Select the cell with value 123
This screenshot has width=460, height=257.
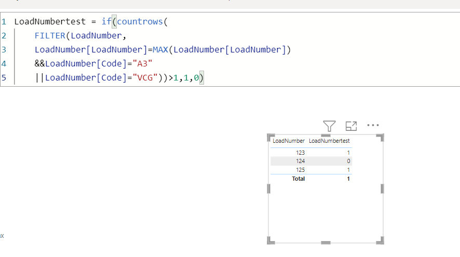(x=301, y=153)
